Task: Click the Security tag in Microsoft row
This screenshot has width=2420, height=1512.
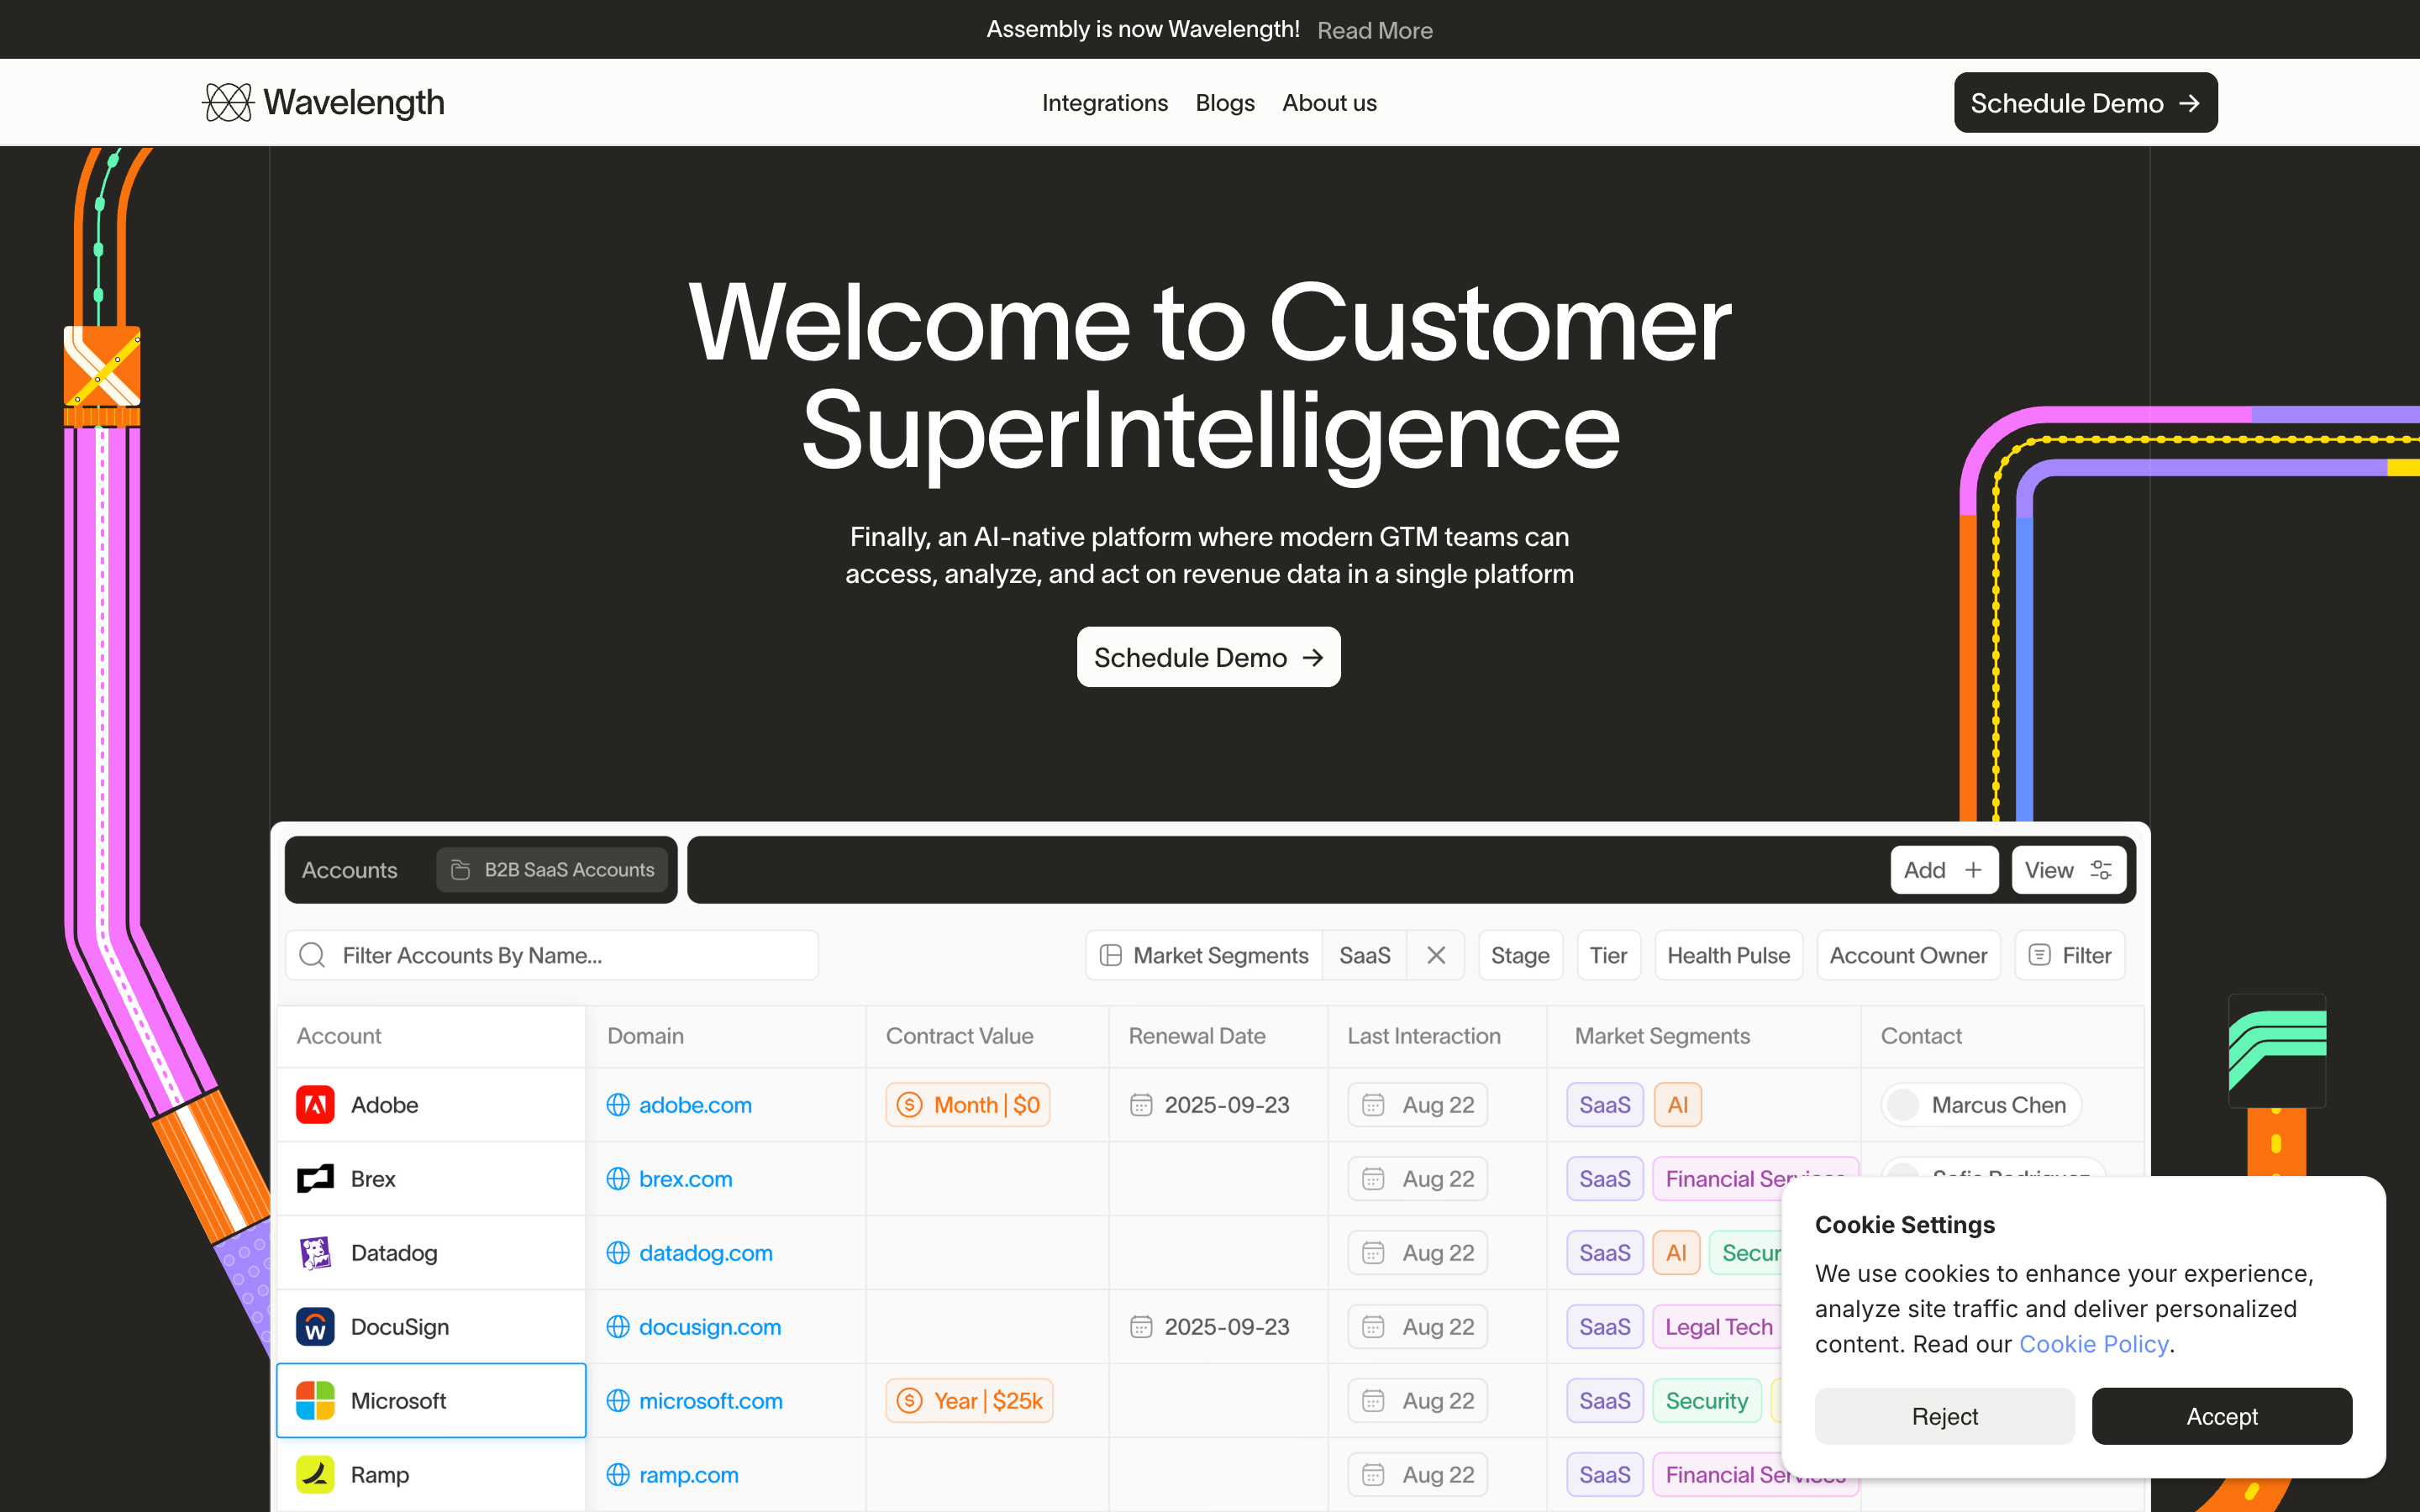Action: pyautogui.click(x=1706, y=1401)
